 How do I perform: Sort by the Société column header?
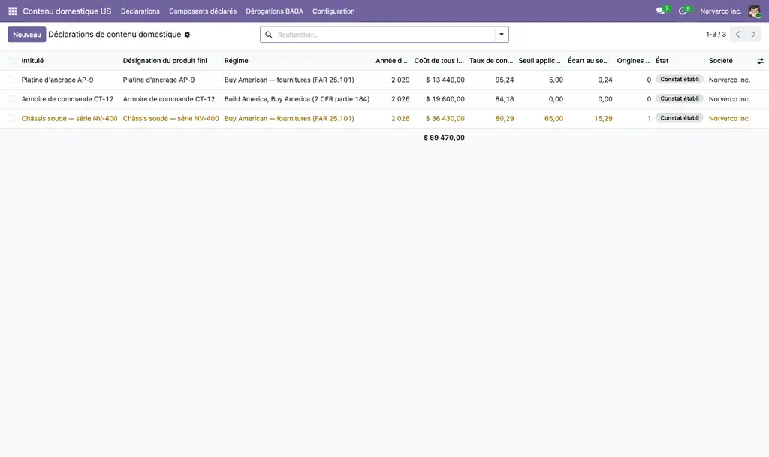point(720,61)
